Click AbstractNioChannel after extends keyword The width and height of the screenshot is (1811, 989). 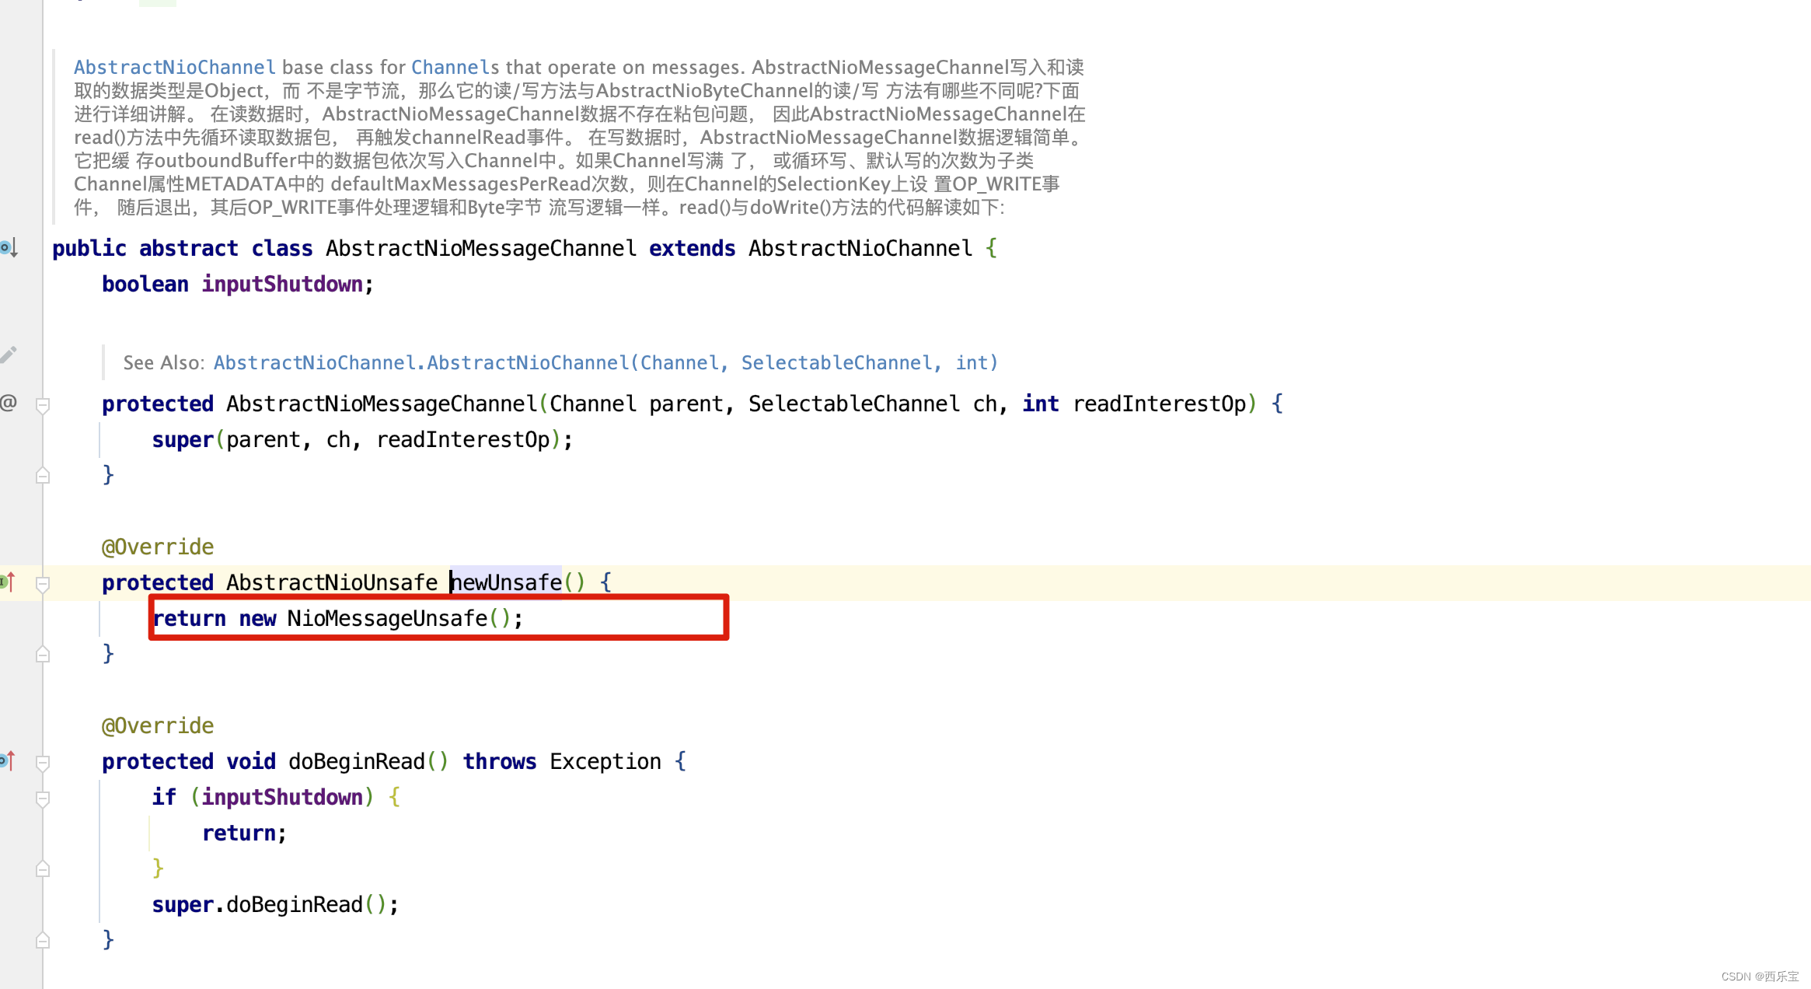[x=860, y=249]
